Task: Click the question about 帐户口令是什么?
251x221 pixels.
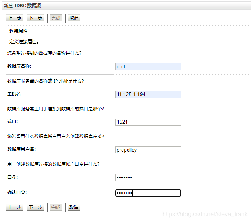Action: point(53,164)
